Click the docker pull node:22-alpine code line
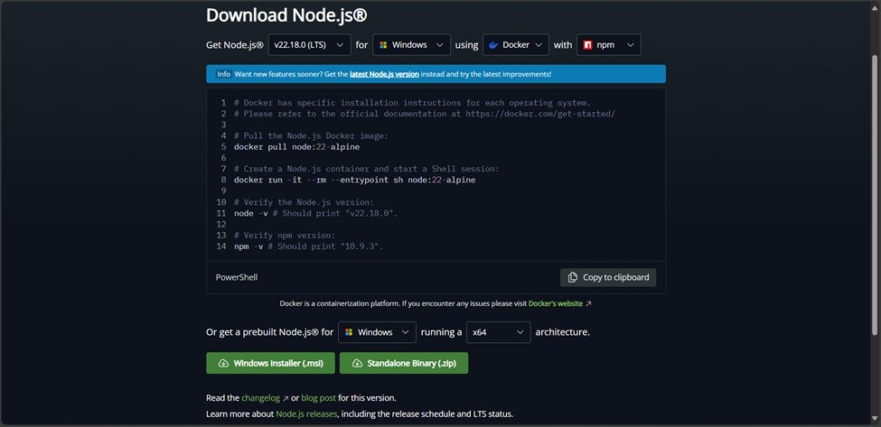This screenshot has width=881, height=427. point(296,146)
